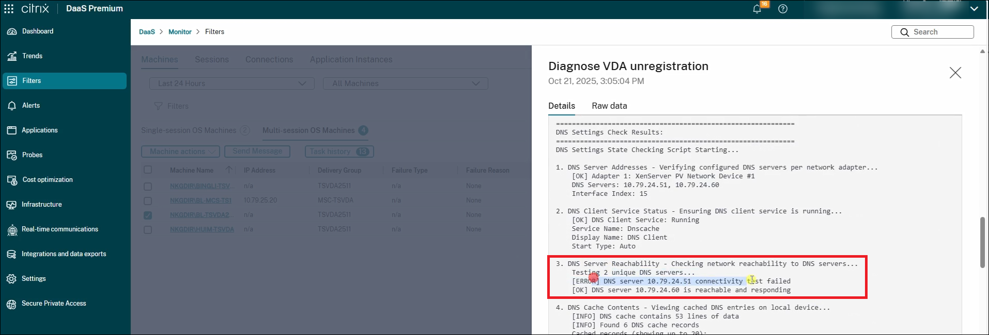Open Trends in the sidebar
This screenshot has width=989, height=335.
point(65,56)
